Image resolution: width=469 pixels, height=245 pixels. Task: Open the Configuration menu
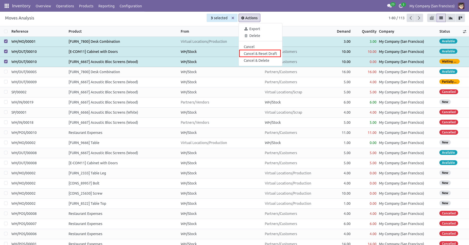pyautogui.click(x=131, y=6)
